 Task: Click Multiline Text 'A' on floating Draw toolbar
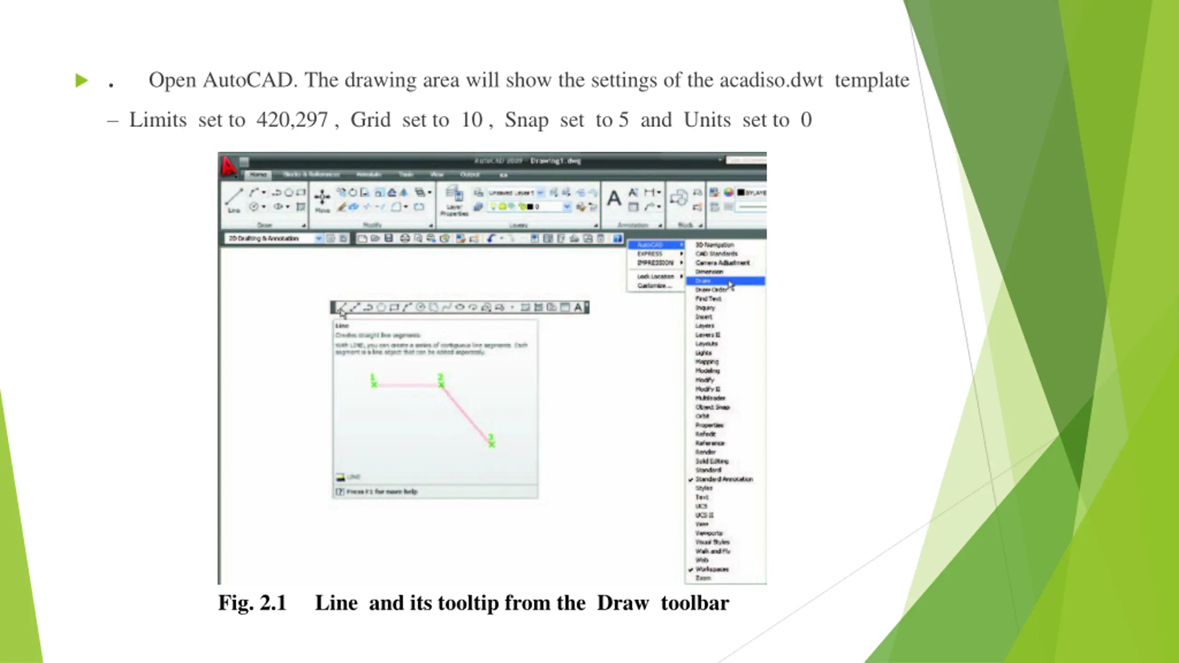click(578, 307)
